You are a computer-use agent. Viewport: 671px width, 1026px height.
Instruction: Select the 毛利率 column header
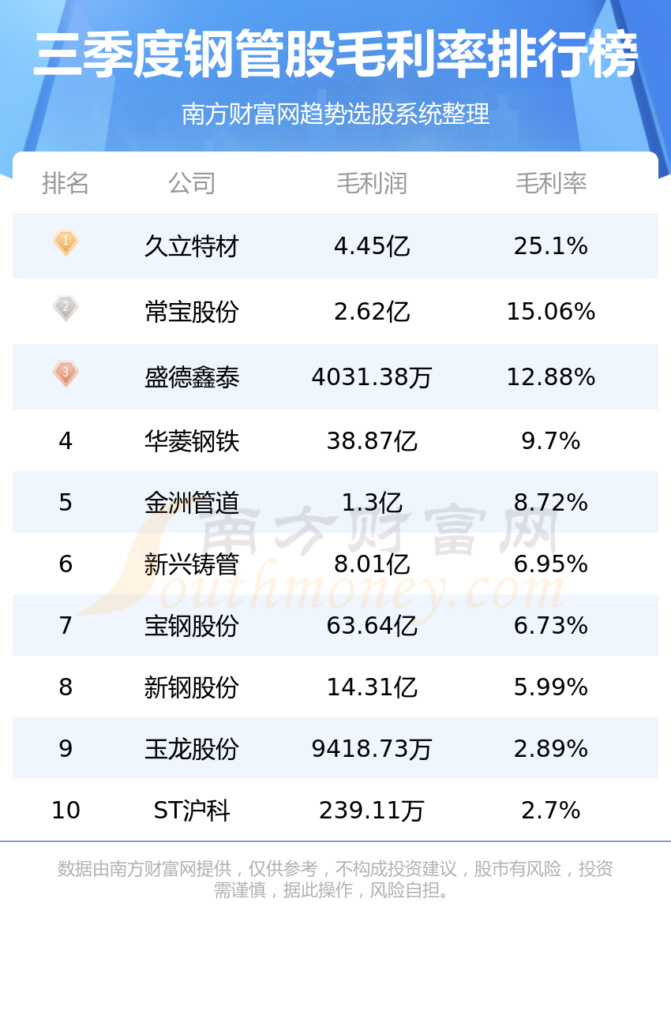coord(551,183)
